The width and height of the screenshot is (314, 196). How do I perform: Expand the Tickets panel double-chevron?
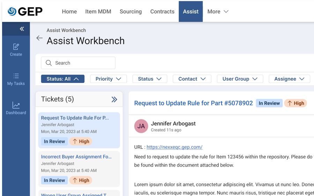coord(114,99)
